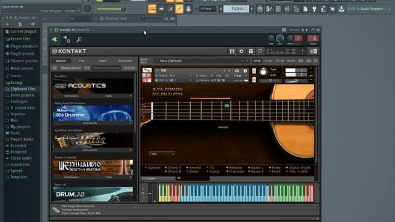395x222 pixels.
Task: Open the dropdown below the guitar neck
Action: 162,154
